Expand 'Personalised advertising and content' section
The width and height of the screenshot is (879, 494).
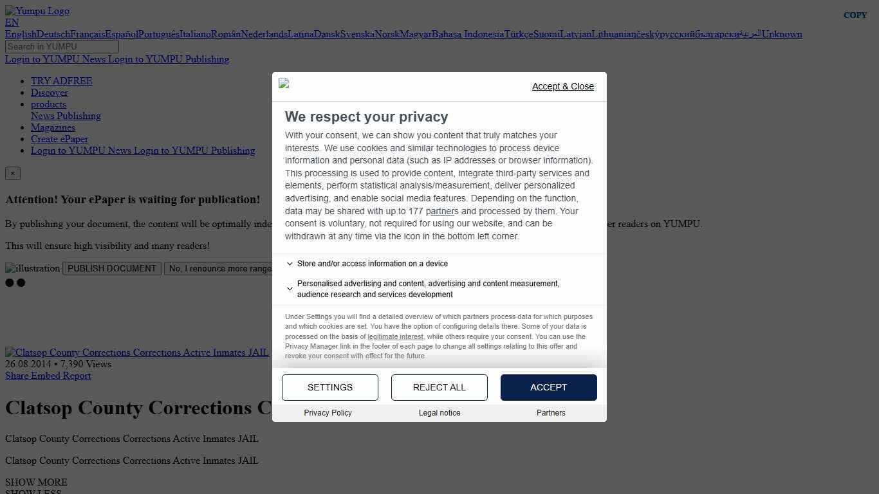290,289
